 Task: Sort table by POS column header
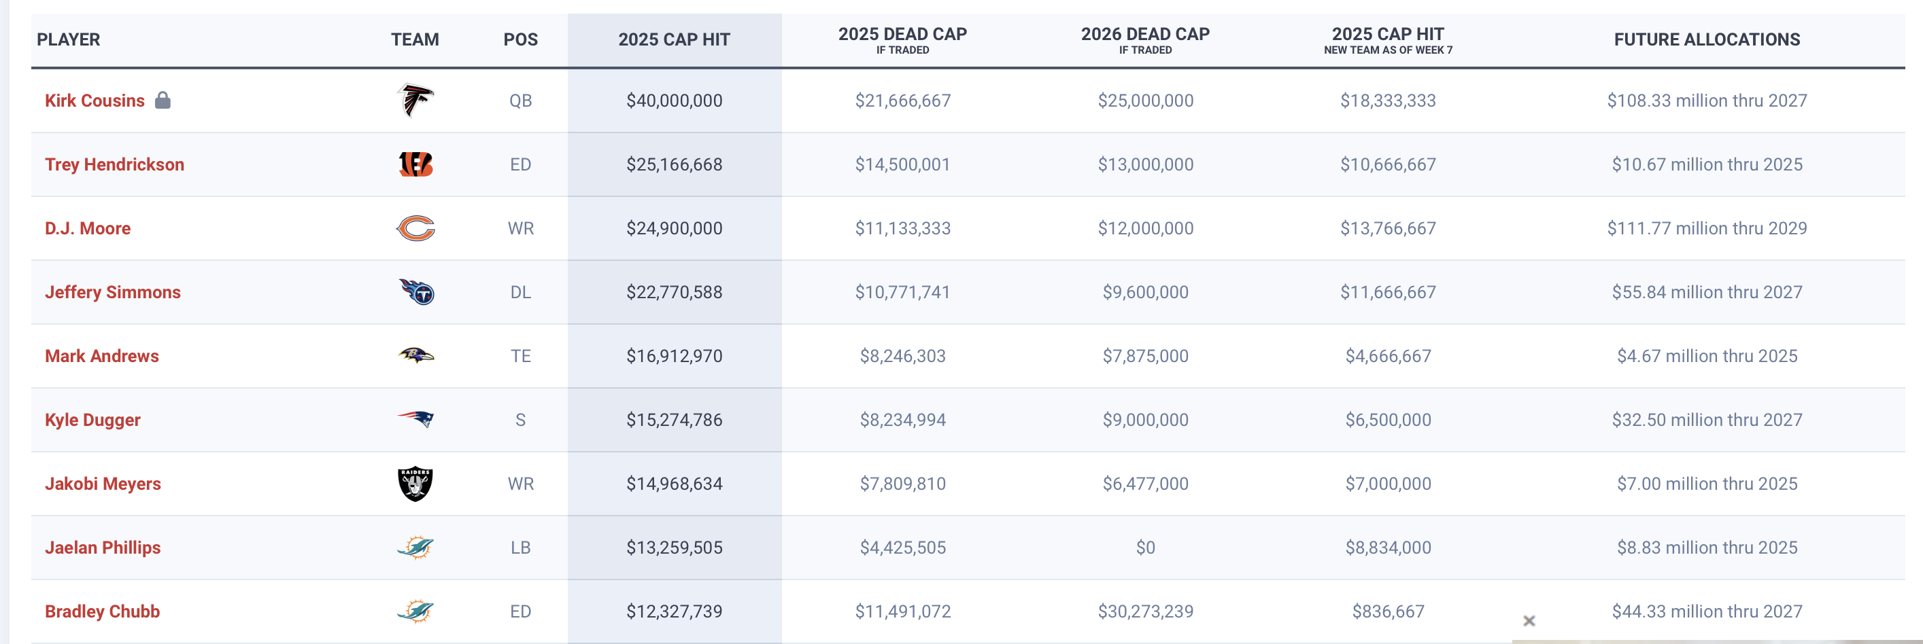520,39
